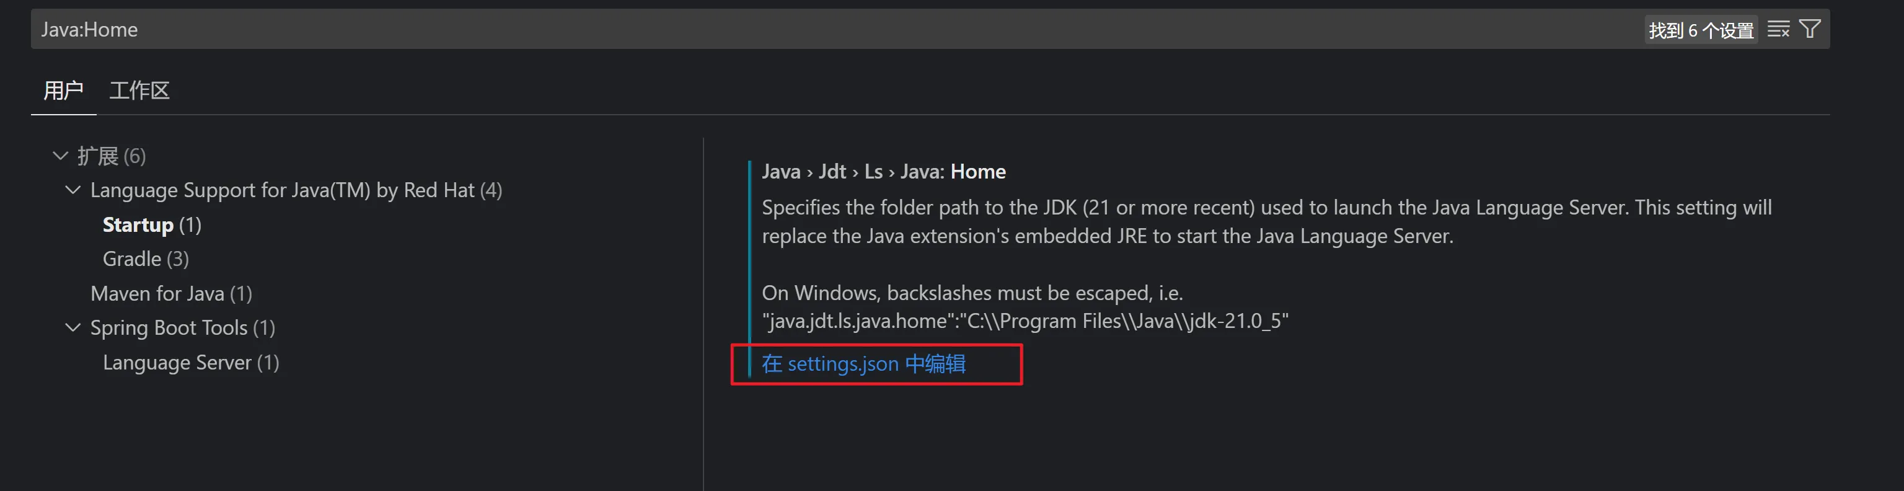Collapse the Spring Boot Tools chevron

pyautogui.click(x=73, y=327)
